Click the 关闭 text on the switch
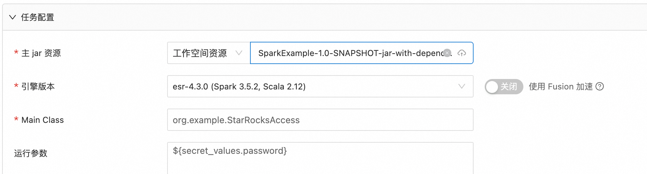647x174 pixels. pyautogui.click(x=509, y=87)
